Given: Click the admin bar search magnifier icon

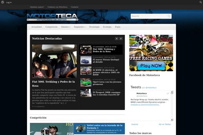Looking at the screenshot, I should (x=201, y=2).
